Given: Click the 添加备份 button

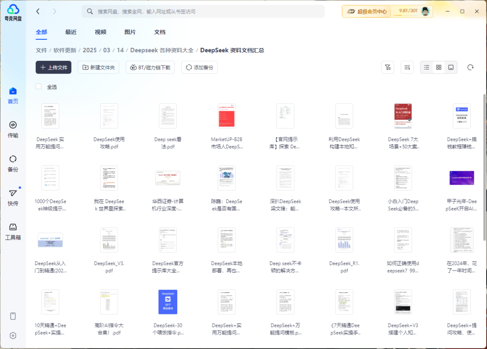Looking at the screenshot, I should click(199, 67).
